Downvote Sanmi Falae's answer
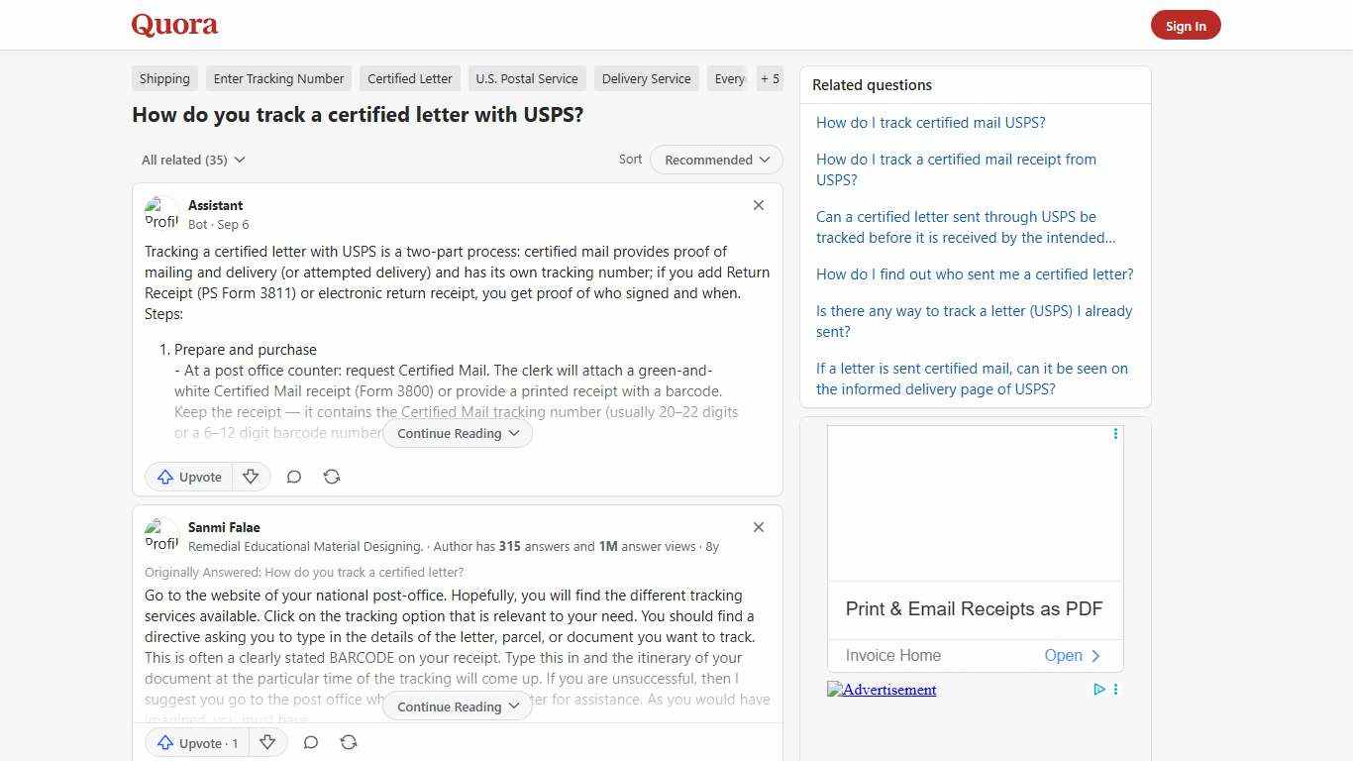Viewport: 1353px width, 761px height. coord(267,742)
